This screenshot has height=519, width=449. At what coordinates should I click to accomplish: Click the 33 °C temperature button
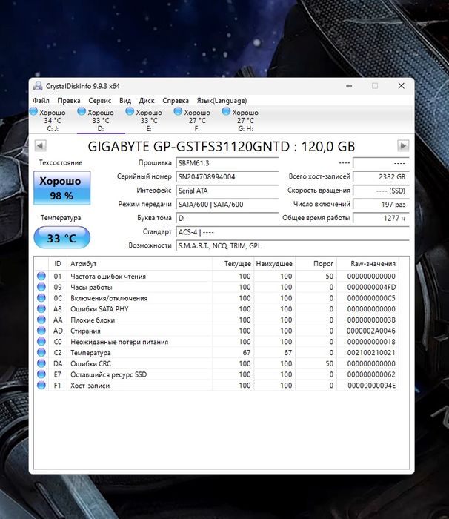62,238
